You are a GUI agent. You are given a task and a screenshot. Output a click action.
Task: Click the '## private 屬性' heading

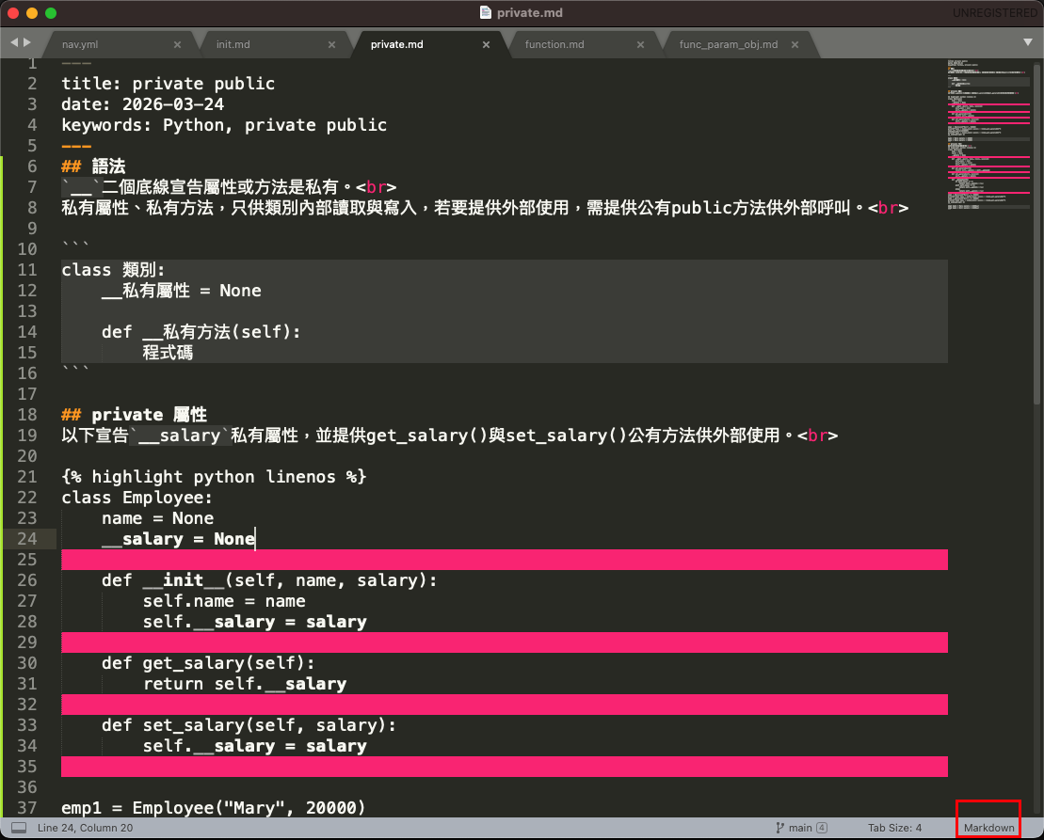point(134,415)
